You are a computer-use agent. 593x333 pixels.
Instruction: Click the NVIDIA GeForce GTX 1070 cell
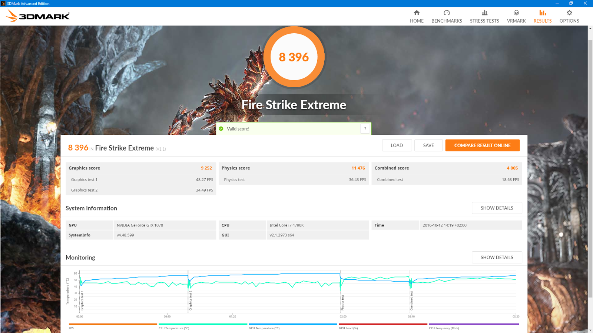click(x=165, y=225)
